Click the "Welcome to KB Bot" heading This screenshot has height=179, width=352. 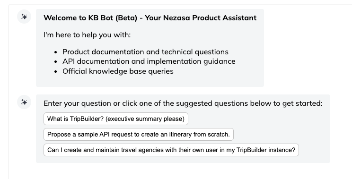point(150,18)
